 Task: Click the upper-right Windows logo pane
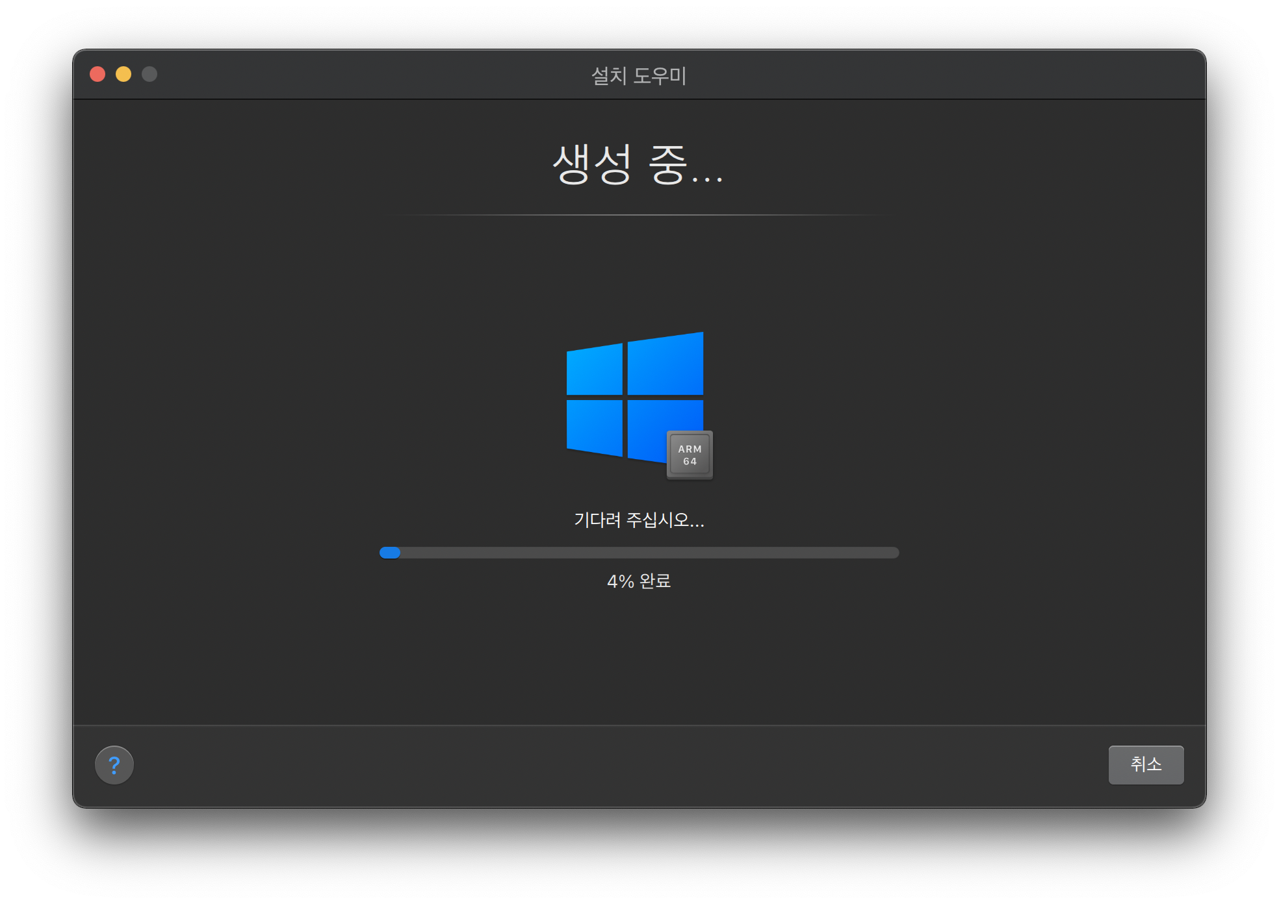[665, 365]
